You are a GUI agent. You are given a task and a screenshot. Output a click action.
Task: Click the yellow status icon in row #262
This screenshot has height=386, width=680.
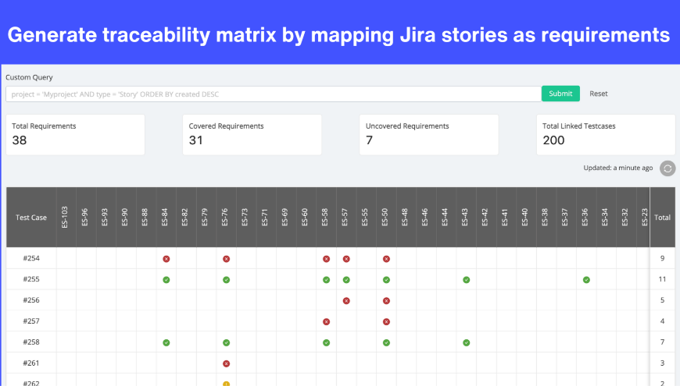[x=226, y=383]
